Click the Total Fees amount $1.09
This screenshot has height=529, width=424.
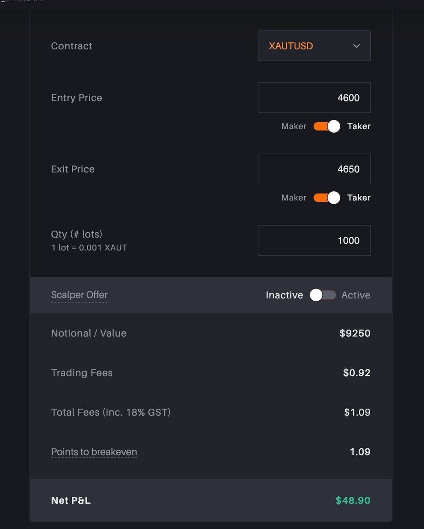(357, 413)
